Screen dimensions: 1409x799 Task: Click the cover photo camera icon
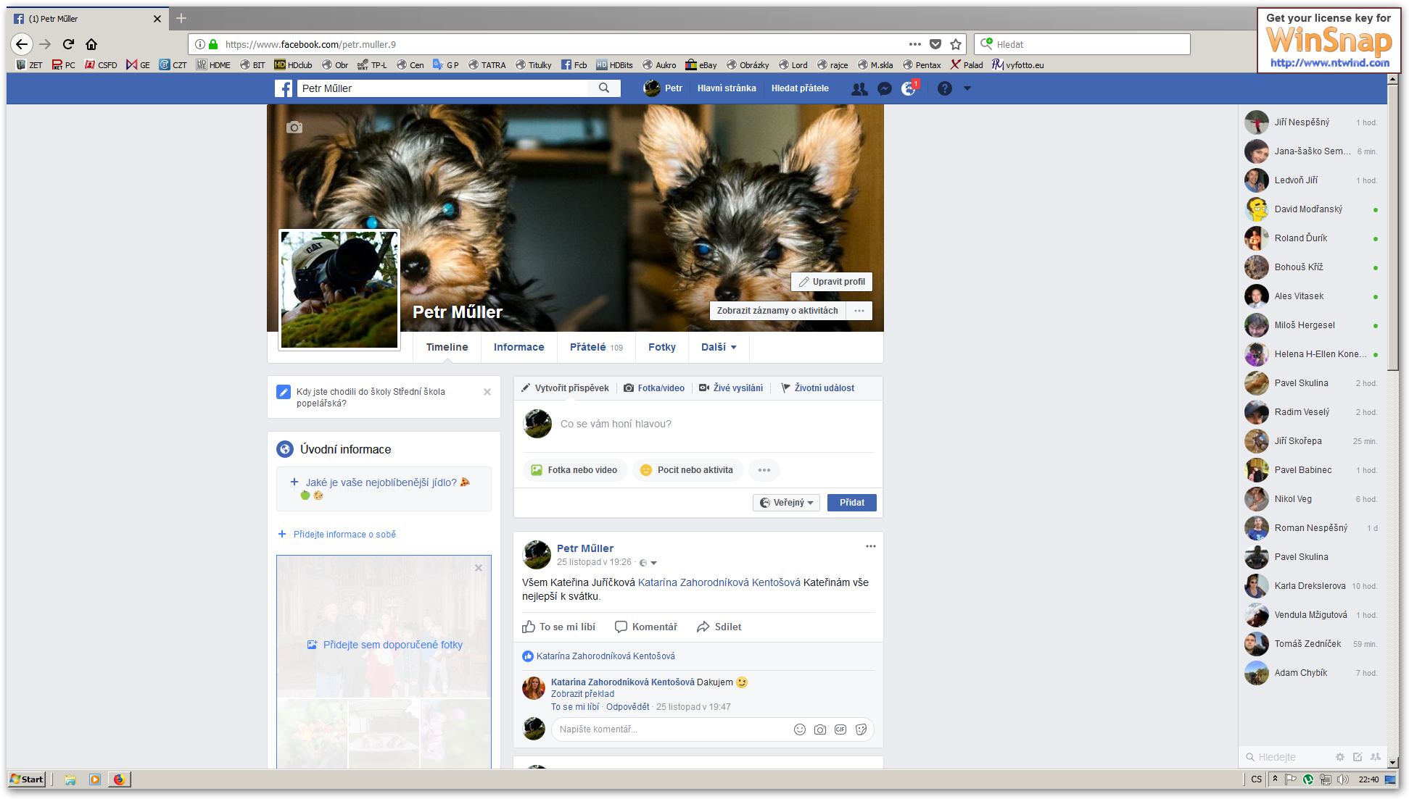(x=294, y=127)
